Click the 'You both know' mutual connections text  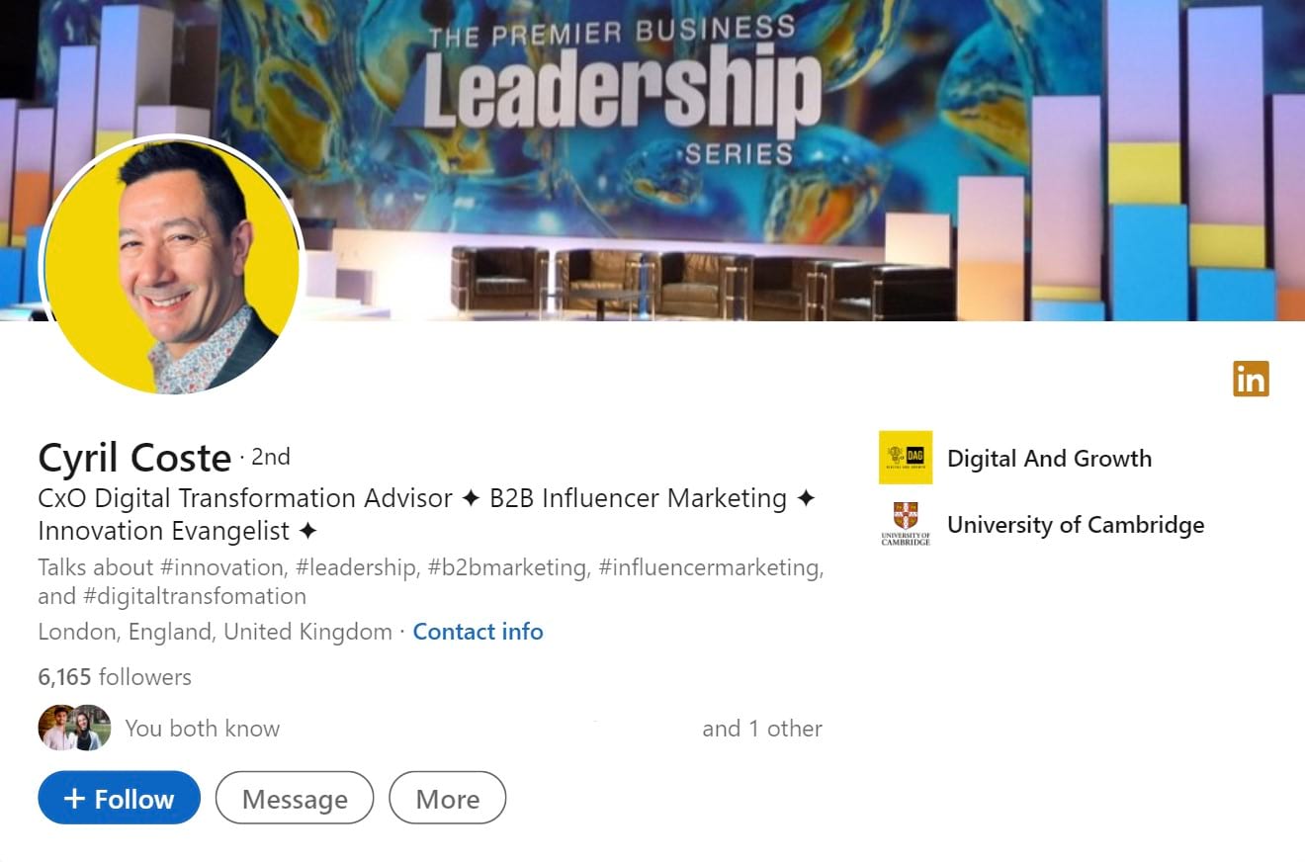point(203,729)
